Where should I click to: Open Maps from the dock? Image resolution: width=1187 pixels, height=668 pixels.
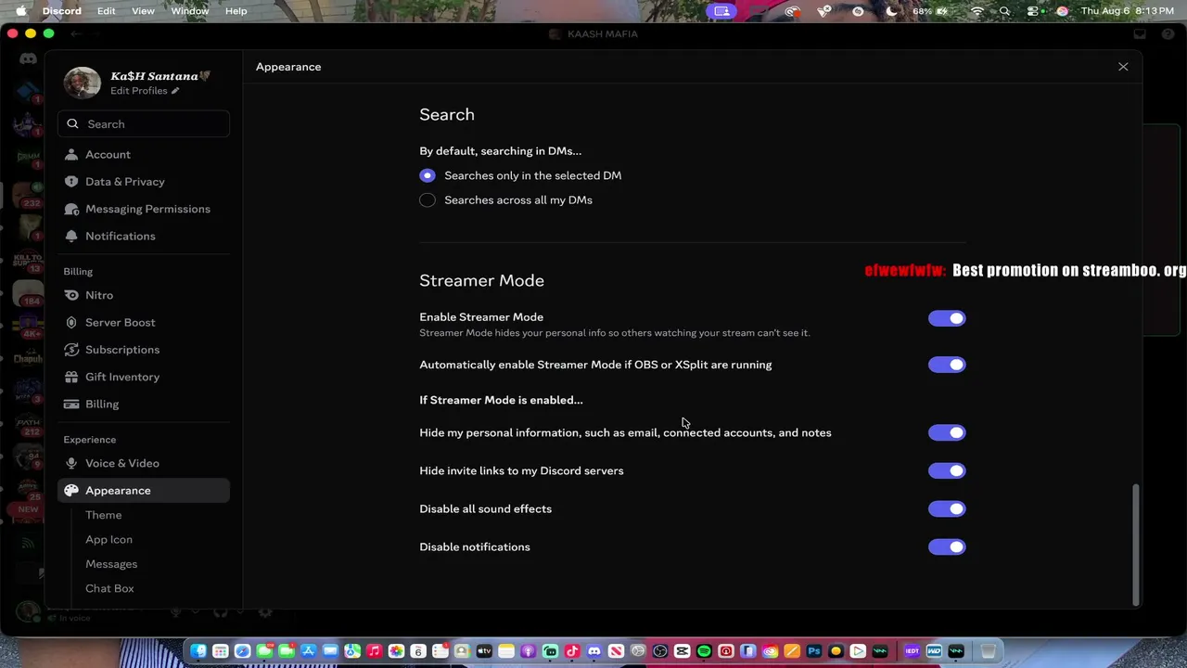click(x=352, y=651)
